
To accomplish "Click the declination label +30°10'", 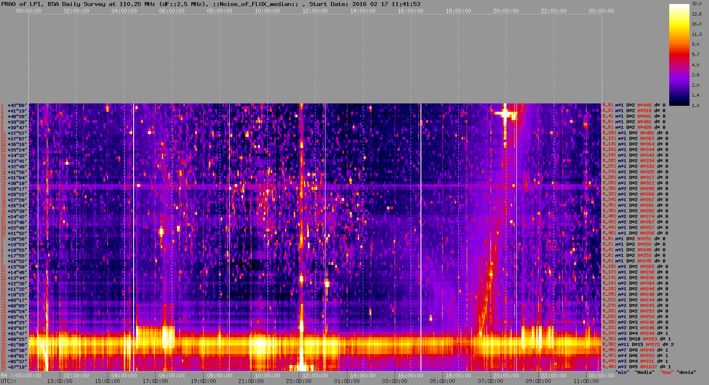I will 17,183.
